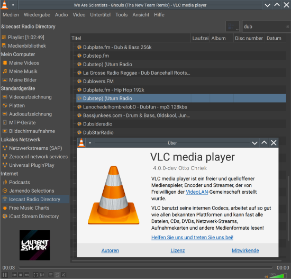Screen dimensions: 291x279
Task: Open the Medien menu
Action: (x=11, y=15)
